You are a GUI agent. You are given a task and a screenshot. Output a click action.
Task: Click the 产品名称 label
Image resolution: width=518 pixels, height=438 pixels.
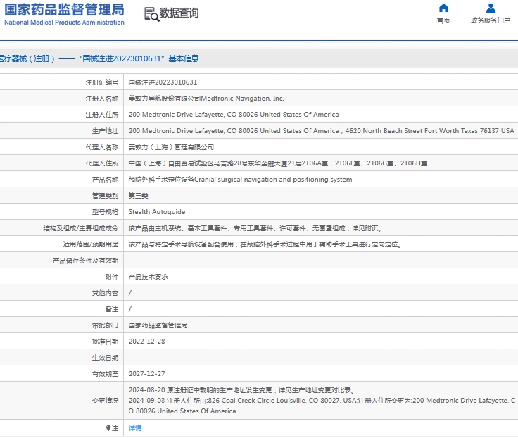tap(105, 180)
